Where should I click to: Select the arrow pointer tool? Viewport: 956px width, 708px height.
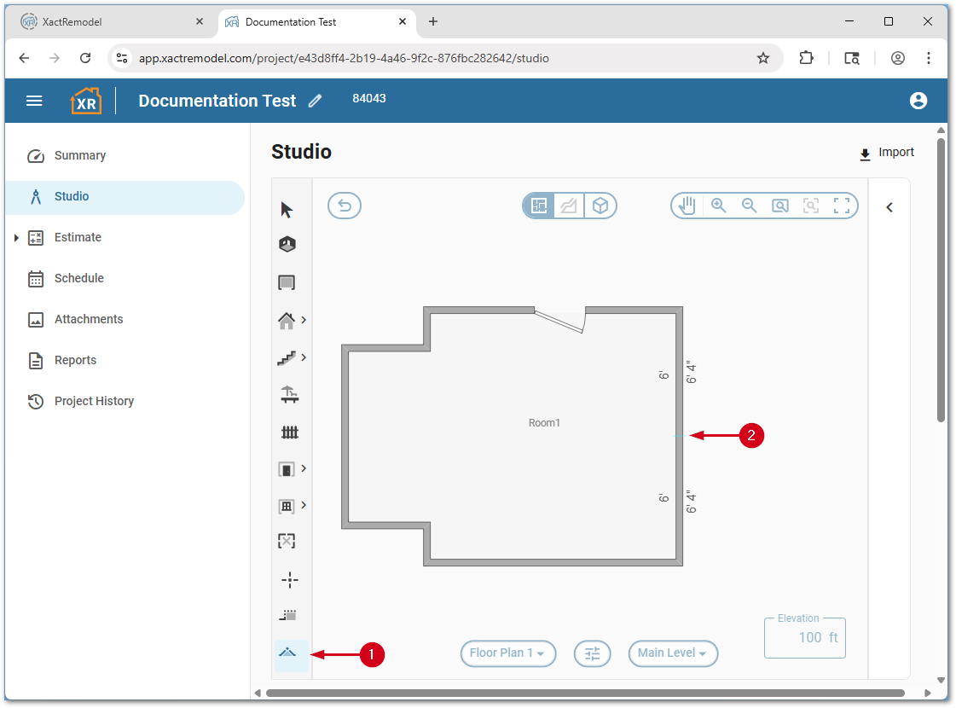287,210
